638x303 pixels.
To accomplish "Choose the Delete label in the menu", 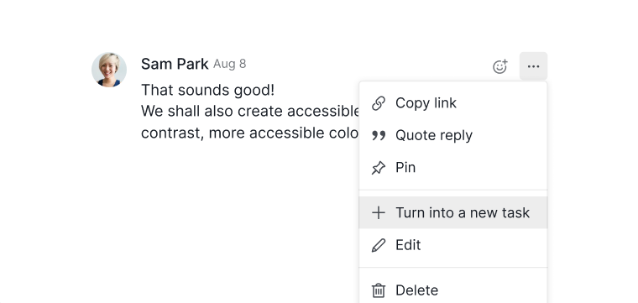I will (416, 290).
